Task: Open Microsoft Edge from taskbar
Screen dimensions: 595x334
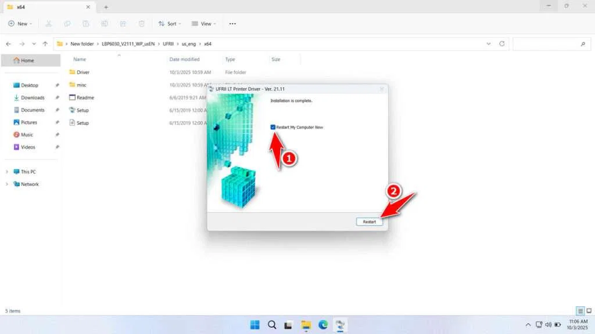Action: coord(323,325)
